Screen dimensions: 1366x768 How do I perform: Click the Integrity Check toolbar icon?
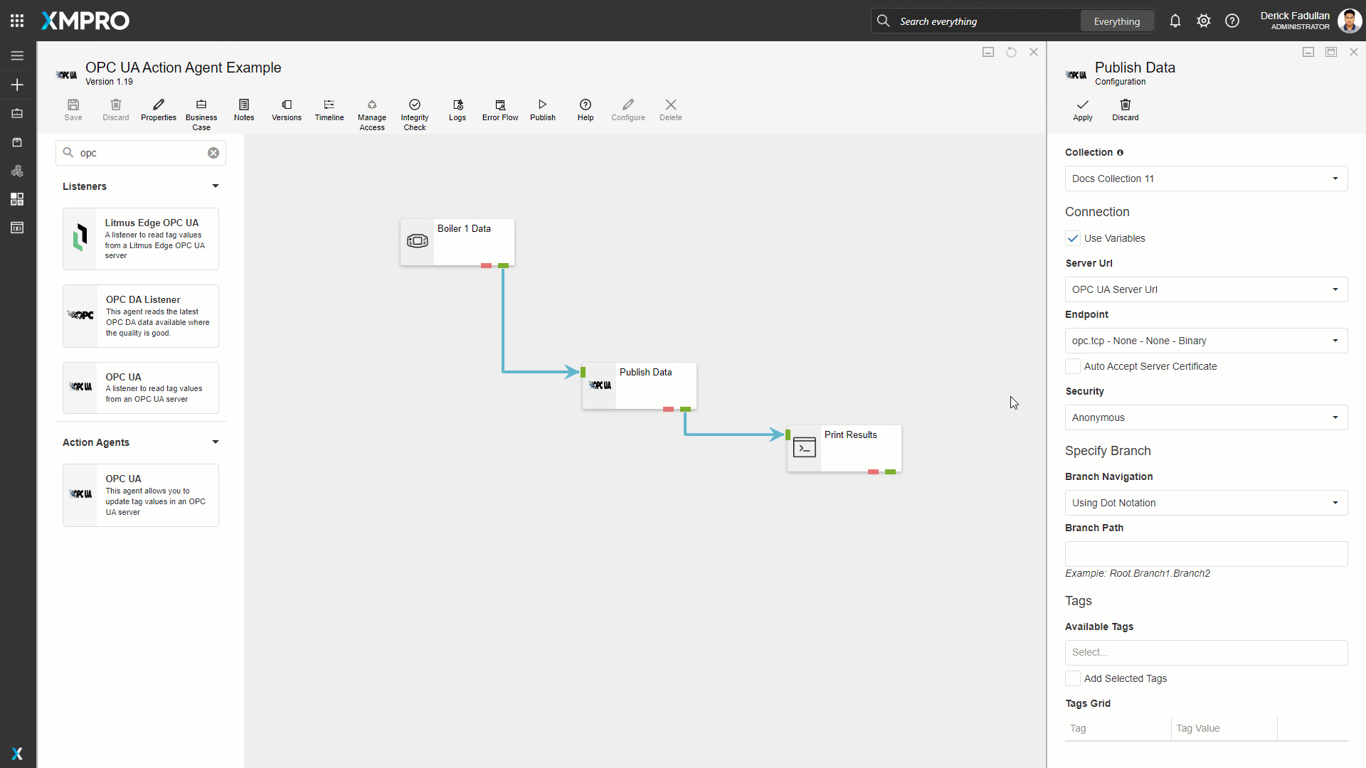[415, 105]
